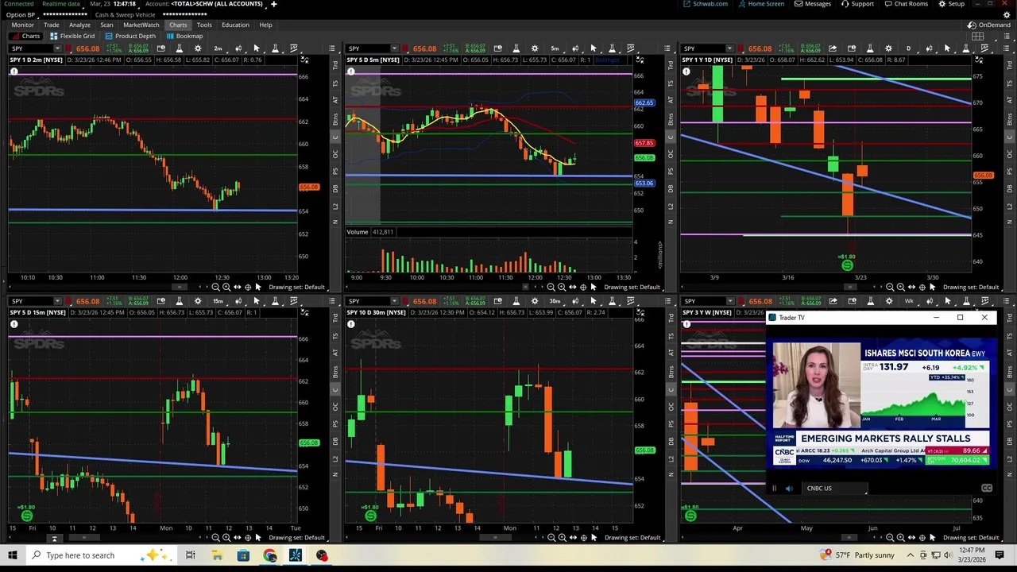Screen dimensions: 1017x572
Task: Open Chat Rooms
Action: pyautogui.click(x=905, y=4)
